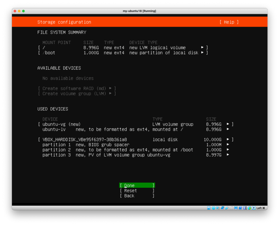Click the recording status icon

[x=241, y=208]
